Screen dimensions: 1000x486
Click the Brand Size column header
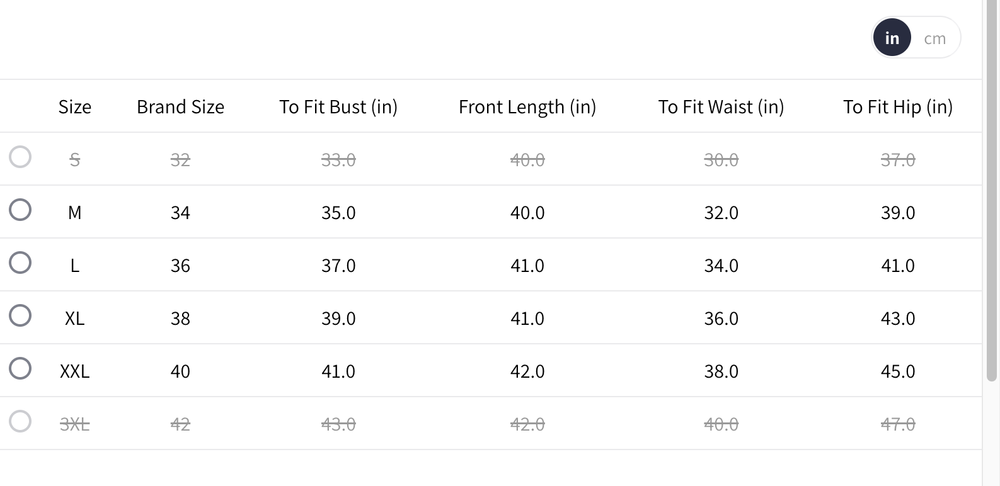[x=180, y=107]
